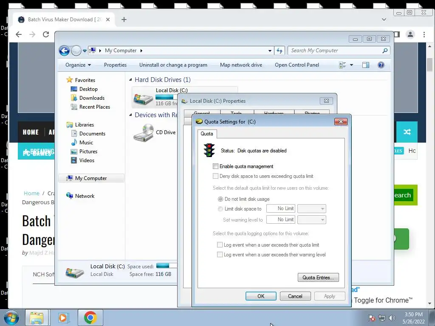Select Limit disk space to radio
This screenshot has width=435, height=326.
[220, 209]
